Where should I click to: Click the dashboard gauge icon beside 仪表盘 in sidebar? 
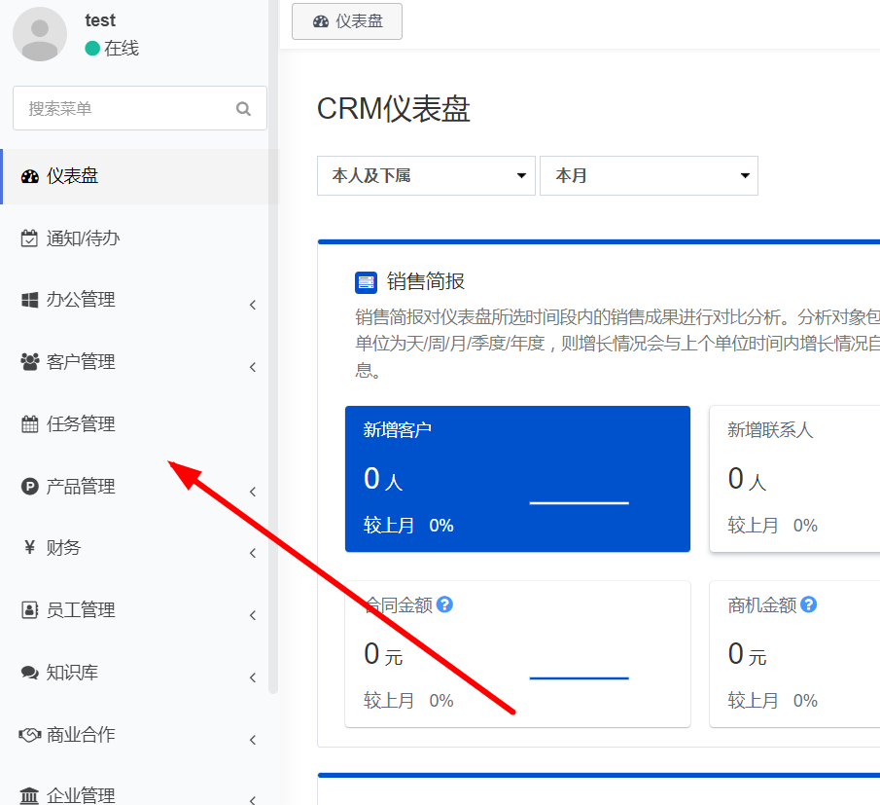(x=30, y=176)
